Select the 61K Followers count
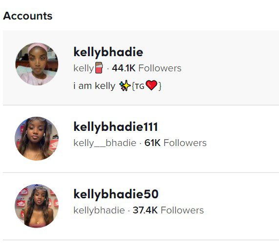The image size is (279, 252). pyautogui.click(x=175, y=143)
